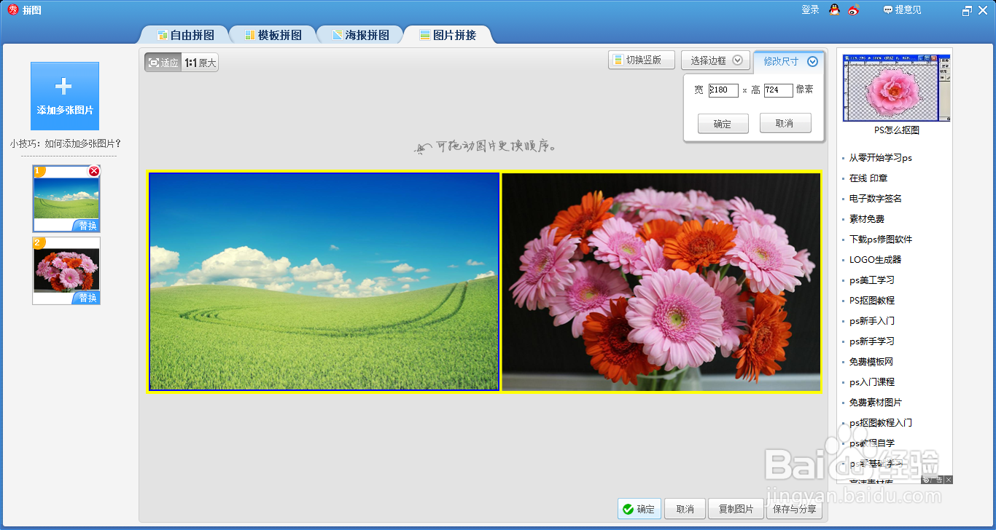Click 取消 in the size panel
Image resolution: width=996 pixels, height=530 pixels.
coord(785,124)
